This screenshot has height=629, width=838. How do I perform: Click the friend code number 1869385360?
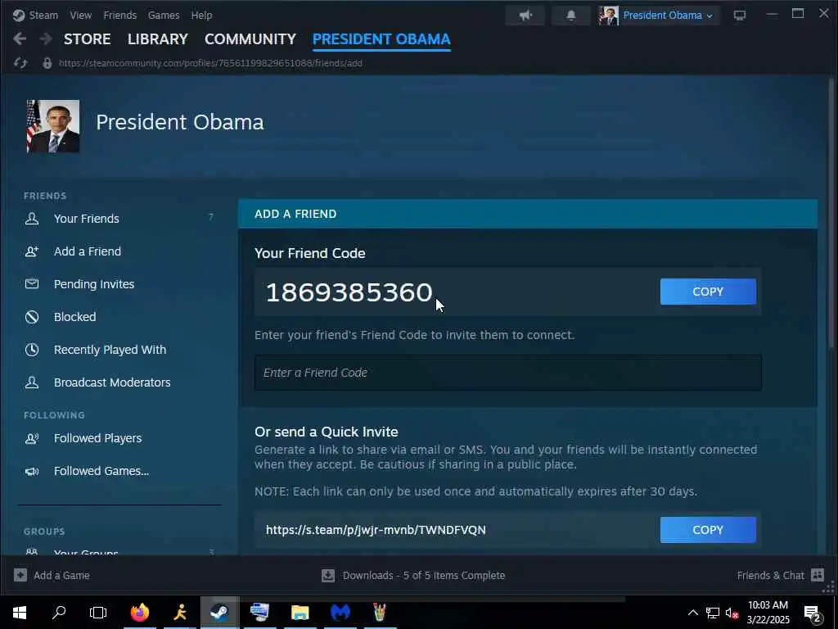(349, 292)
